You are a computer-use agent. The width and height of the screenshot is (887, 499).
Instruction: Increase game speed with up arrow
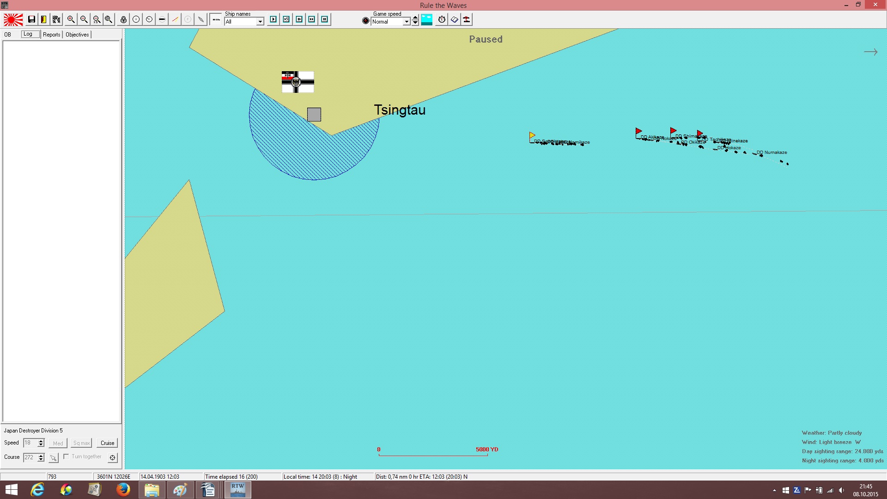click(415, 18)
